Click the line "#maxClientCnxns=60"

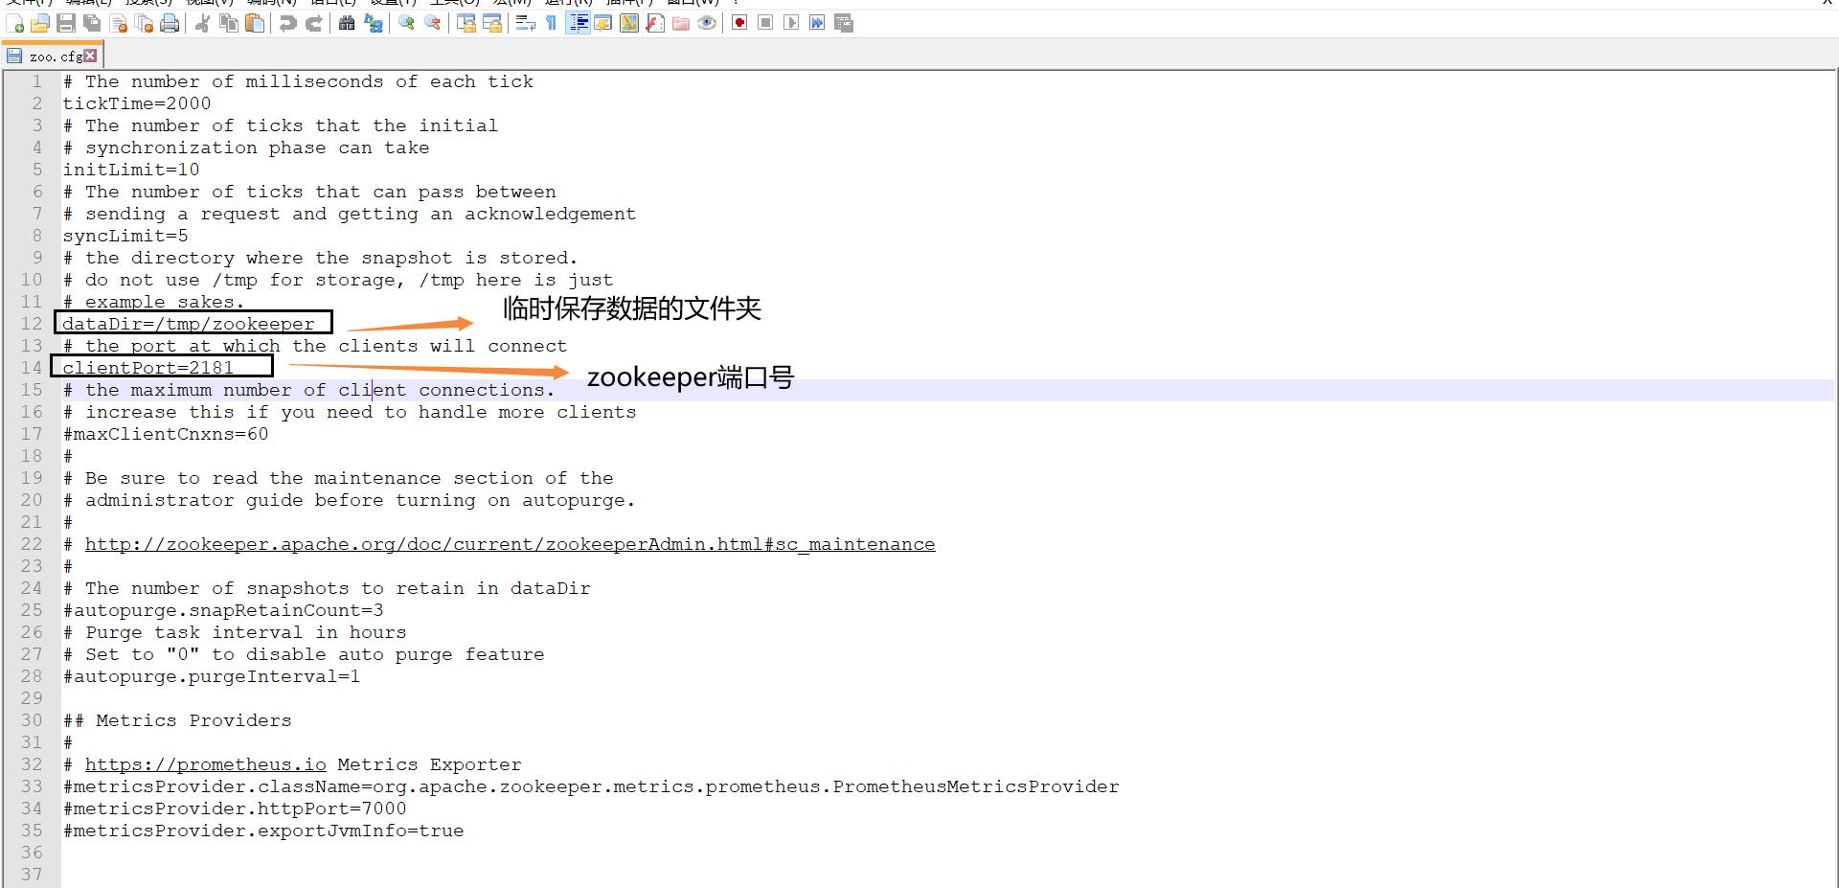tap(166, 434)
